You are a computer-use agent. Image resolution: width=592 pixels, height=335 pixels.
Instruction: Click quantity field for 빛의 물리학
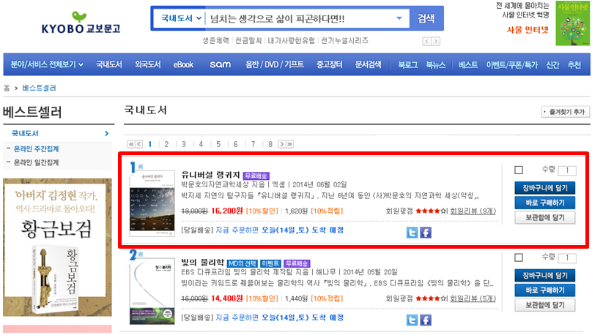[x=567, y=257]
